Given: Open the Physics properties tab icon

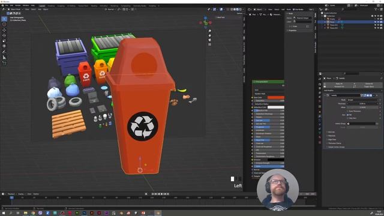Looking at the screenshot, I should (320, 124).
